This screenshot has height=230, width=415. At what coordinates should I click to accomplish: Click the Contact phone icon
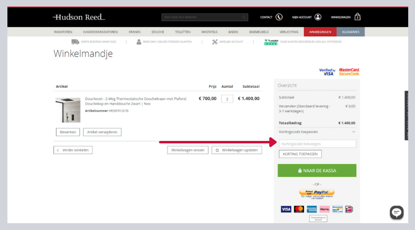279,17
